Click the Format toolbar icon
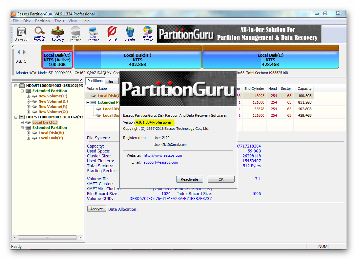The width and height of the screenshot is (357, 260). [x=112, y=34]
